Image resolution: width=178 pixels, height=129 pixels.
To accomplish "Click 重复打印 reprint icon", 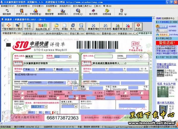I will (128, 26).
